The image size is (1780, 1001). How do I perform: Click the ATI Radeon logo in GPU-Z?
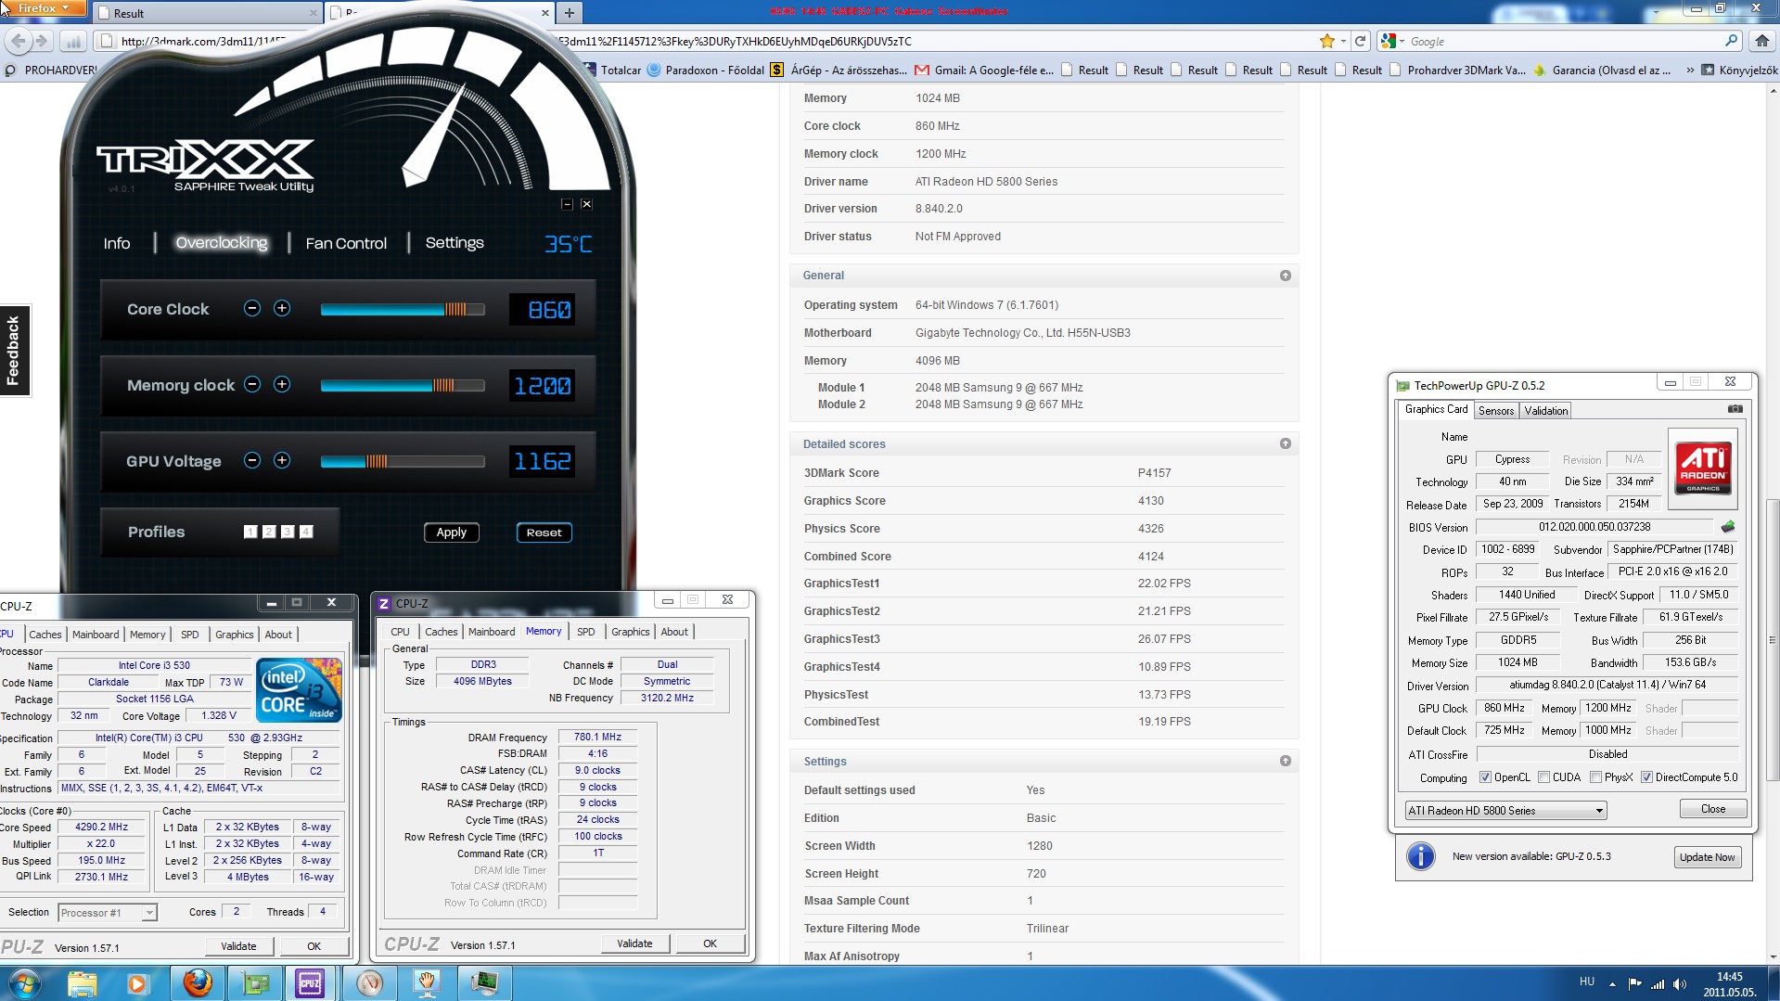pyautogui.click(x=1703, y=468)
